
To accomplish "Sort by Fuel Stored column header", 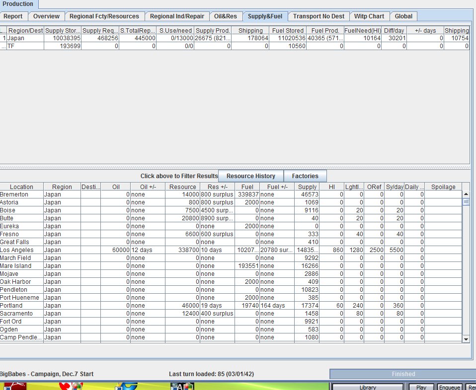I will (x=288, y=31).
